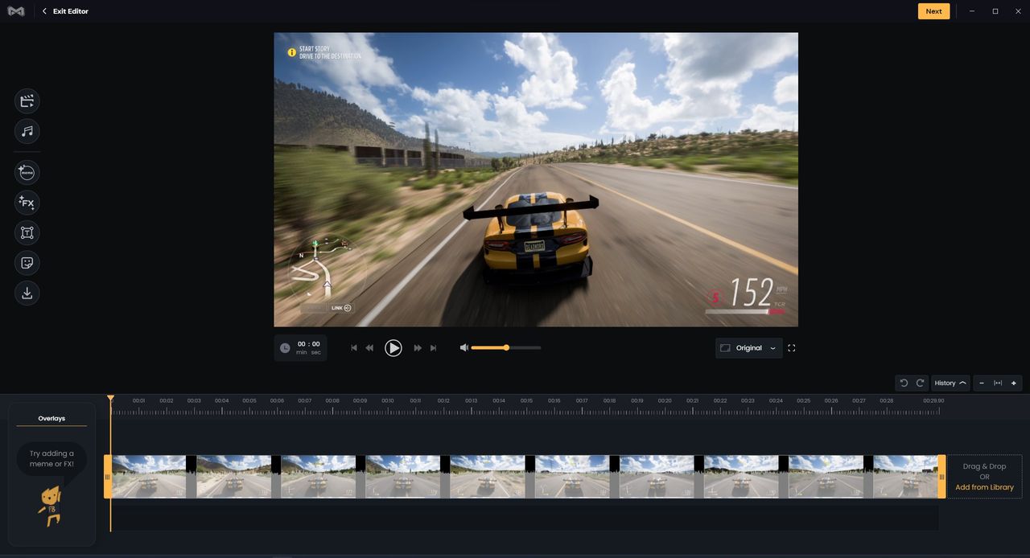This screenshot has height=558, width=1030.
Task: Open the meme overlays tool
Action: [27, 173]
